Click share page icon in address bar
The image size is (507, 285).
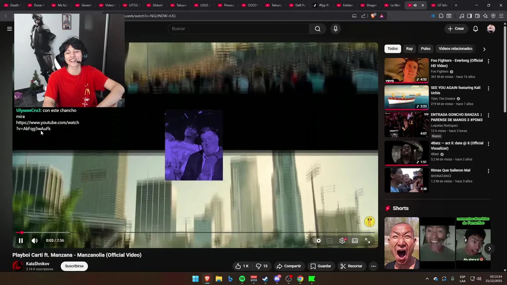[363, 16]
